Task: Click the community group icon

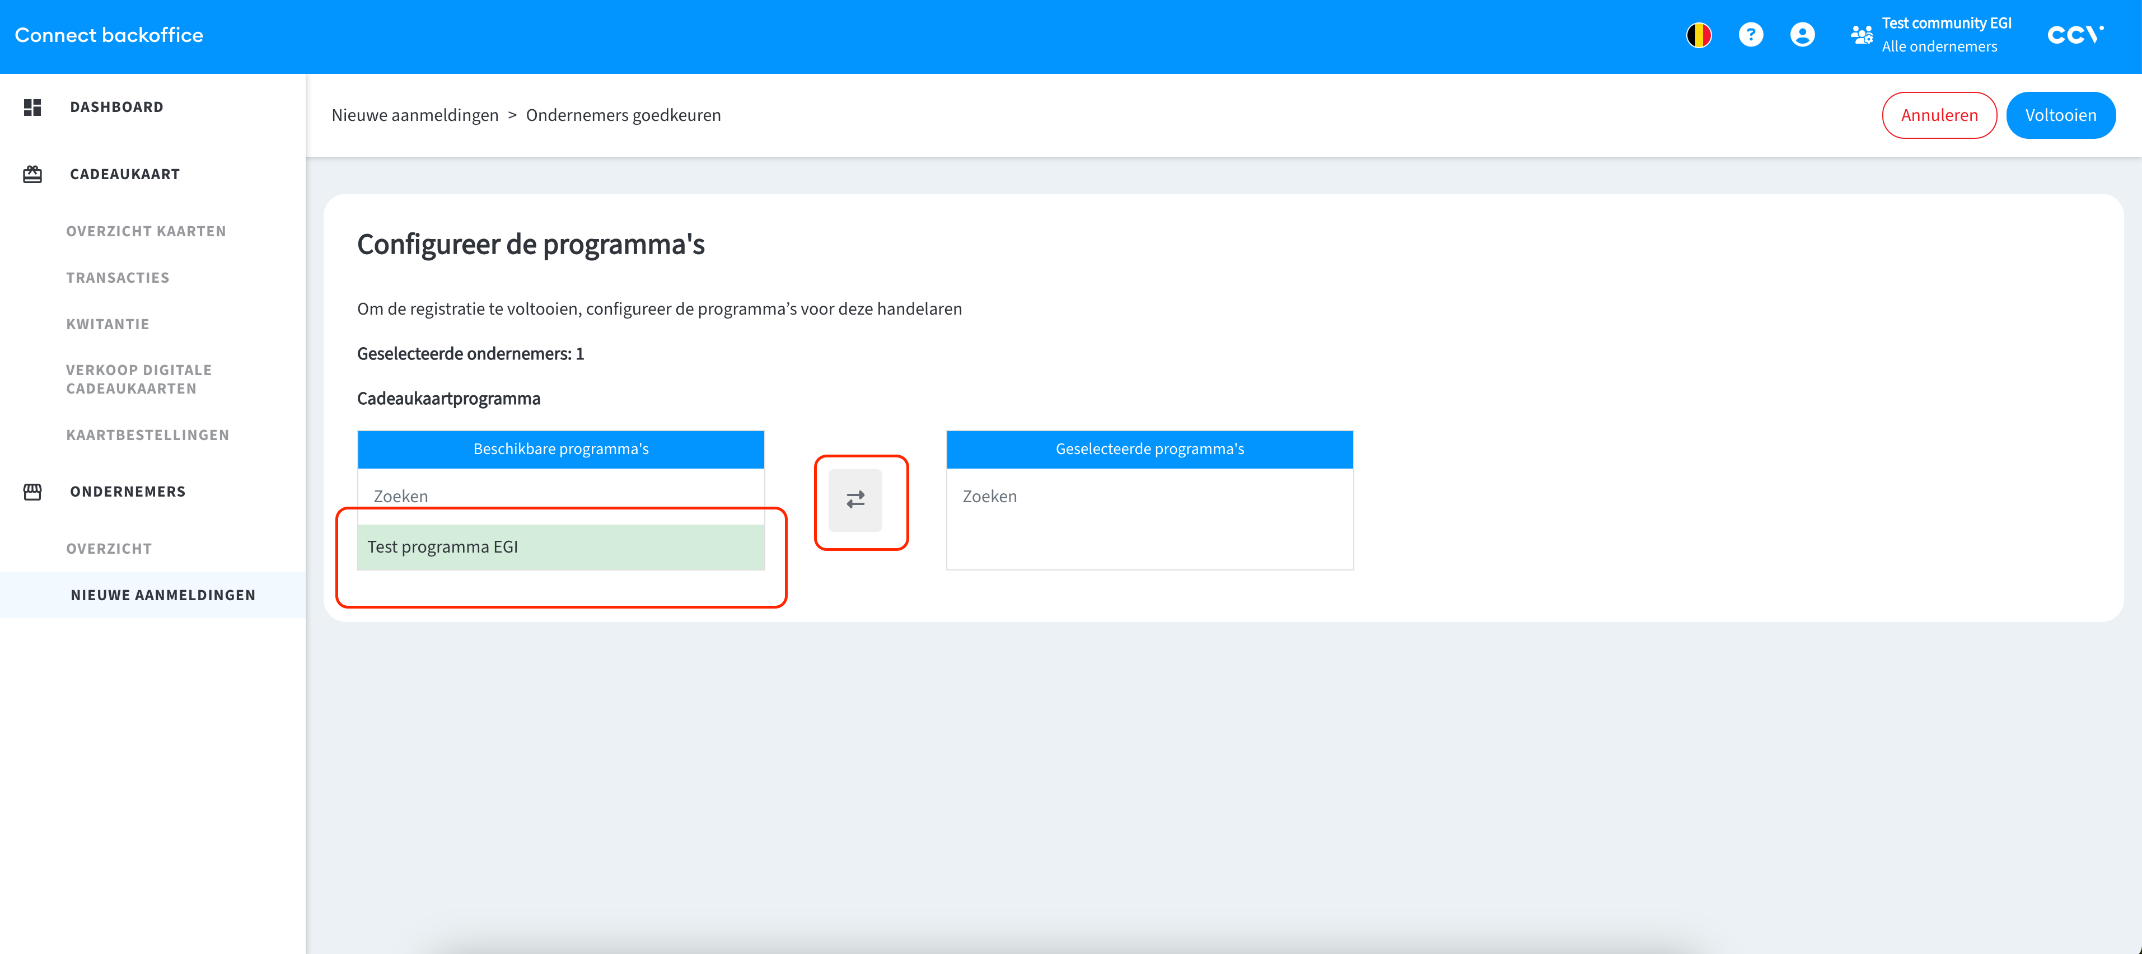Action: pyautogui.click(x=1861, y=35)
